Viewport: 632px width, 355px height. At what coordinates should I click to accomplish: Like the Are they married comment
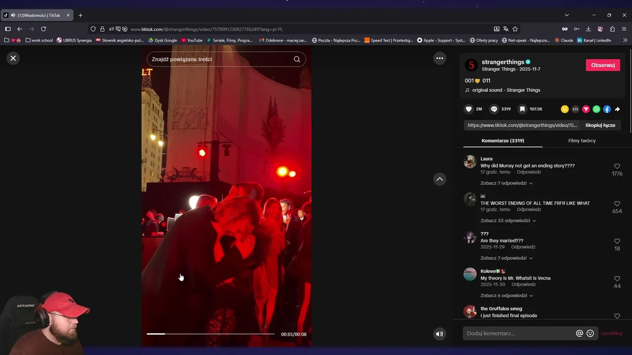click(x=617, y=241)
